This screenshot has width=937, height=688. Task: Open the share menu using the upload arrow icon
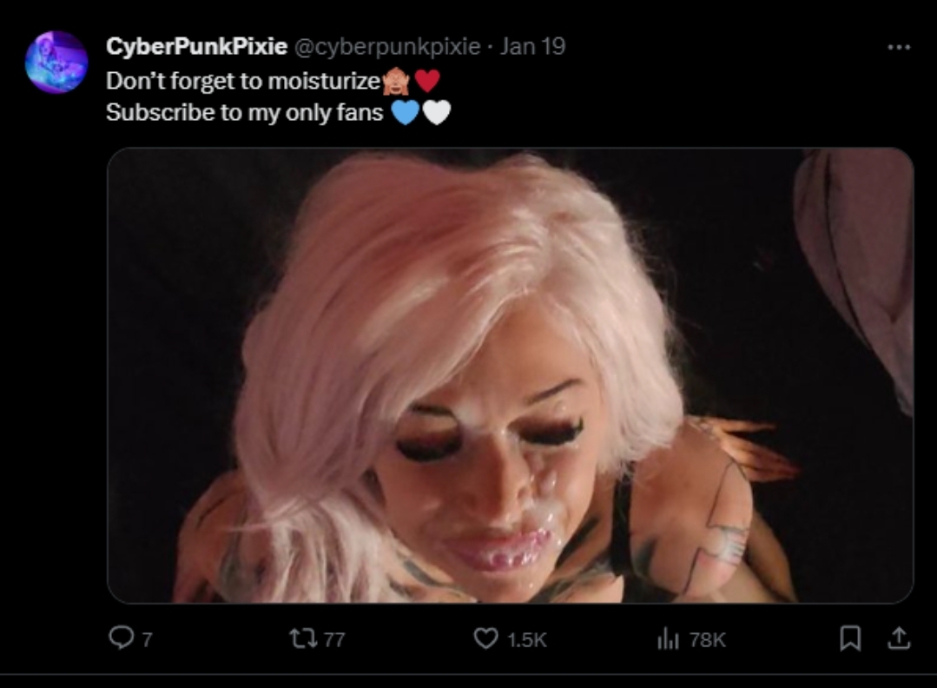[898, 638]
